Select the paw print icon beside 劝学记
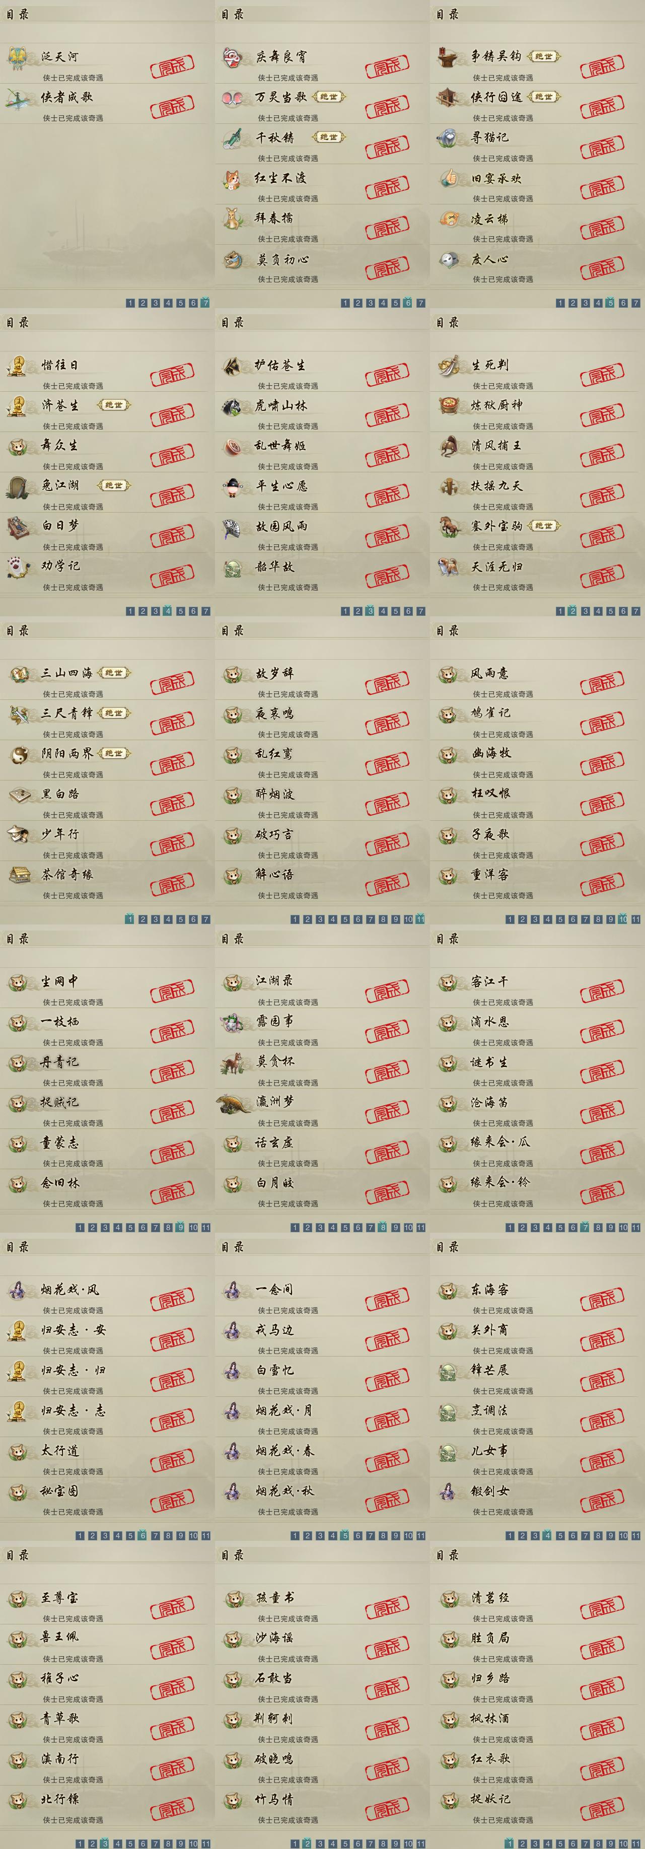This screenshot has height=1849, width=645. point(17,567)
